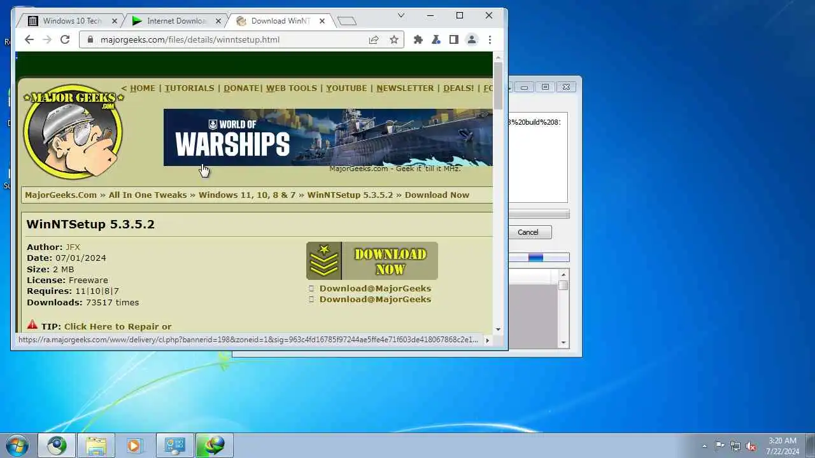Click the World of Warships banner
The image size is (815, 458).
328,137
